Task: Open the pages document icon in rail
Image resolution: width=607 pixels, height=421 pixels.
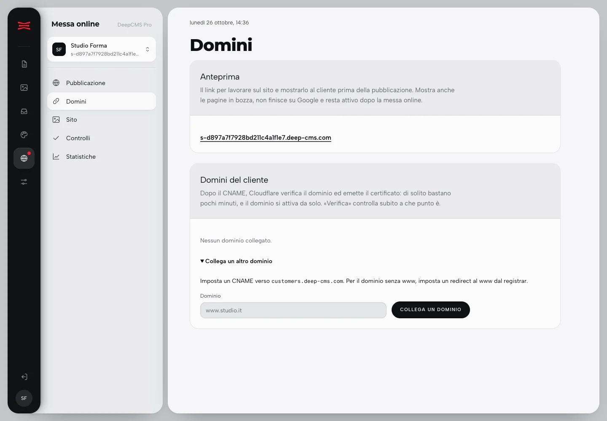Action: (24, 64)
